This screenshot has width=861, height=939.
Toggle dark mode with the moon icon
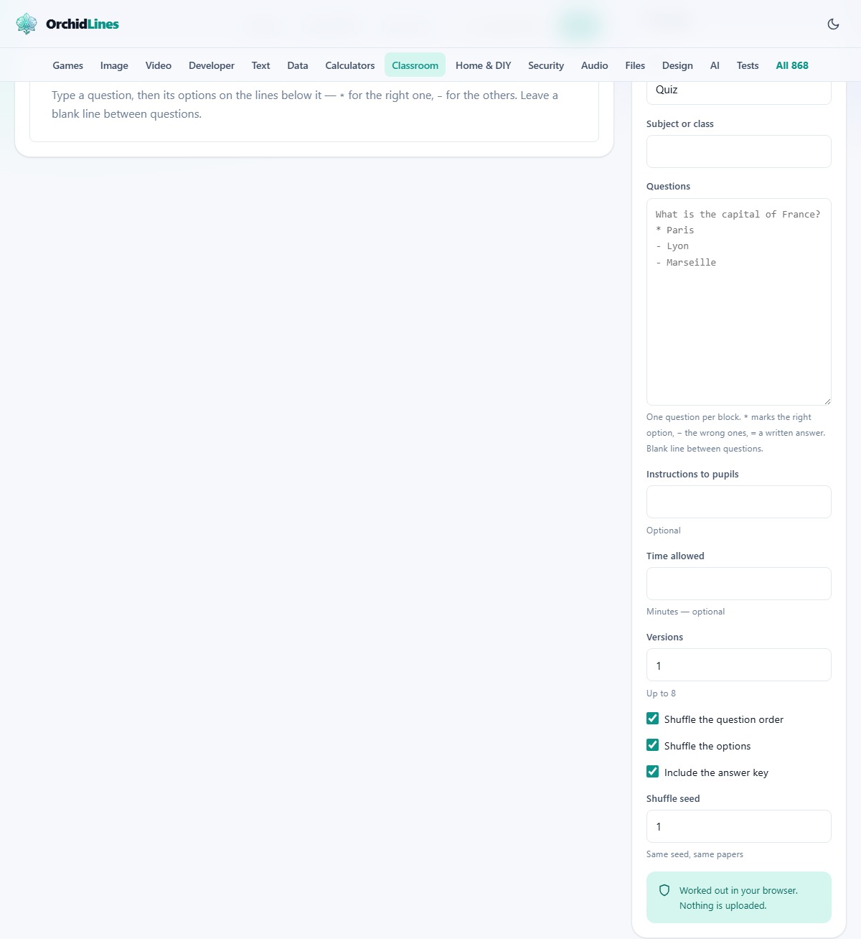(x=833, y=24)
